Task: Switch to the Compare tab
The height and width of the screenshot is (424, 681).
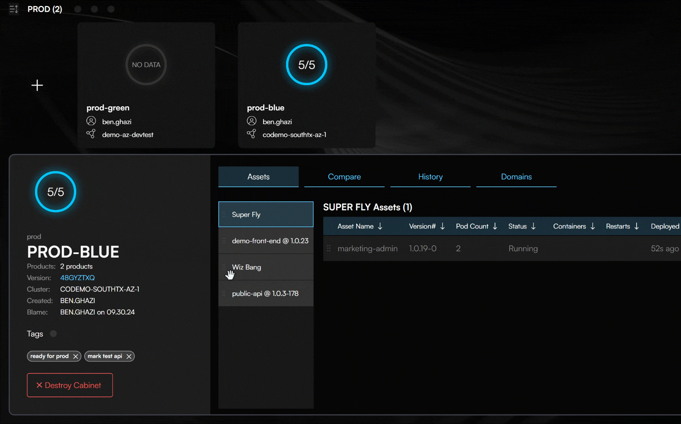Action: click(344, 177)
